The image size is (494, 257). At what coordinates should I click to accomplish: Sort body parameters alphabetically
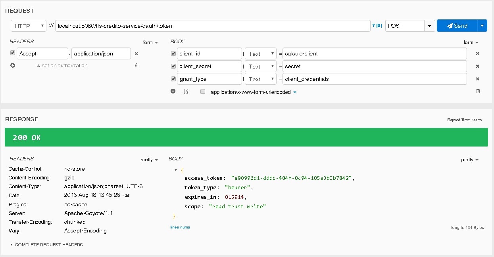click(x=186, y=91)
